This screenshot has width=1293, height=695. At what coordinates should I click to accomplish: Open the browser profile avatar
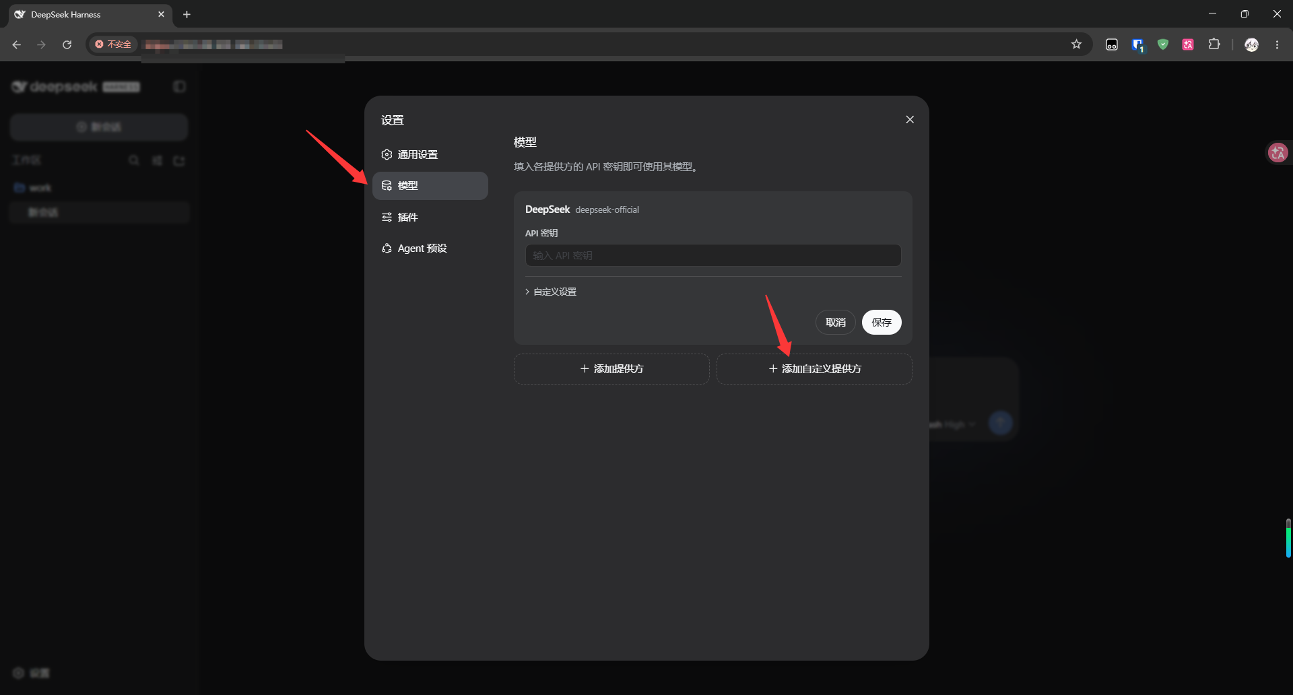(1251, 44)
